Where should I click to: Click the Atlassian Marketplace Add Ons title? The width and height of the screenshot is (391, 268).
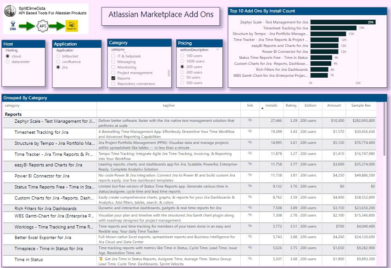(x=161, y=14)
